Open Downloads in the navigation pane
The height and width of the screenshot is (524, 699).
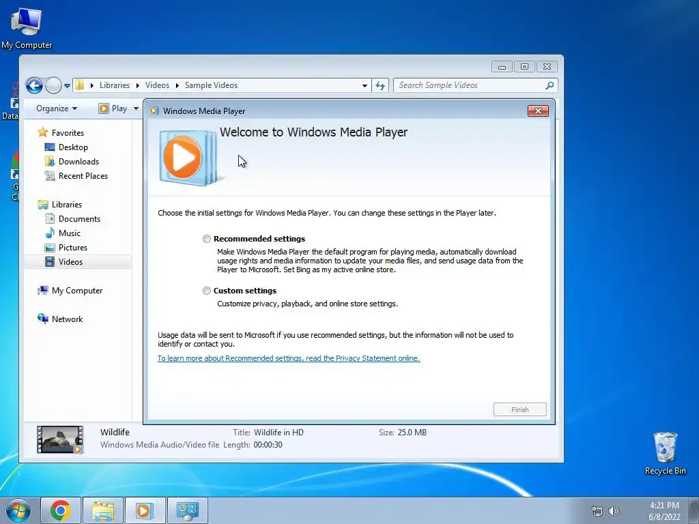pos(79,161)
